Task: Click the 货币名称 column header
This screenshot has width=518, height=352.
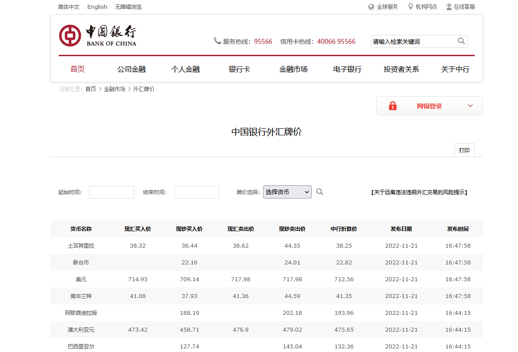Action: pyautogui.click(x=81, y=229)
